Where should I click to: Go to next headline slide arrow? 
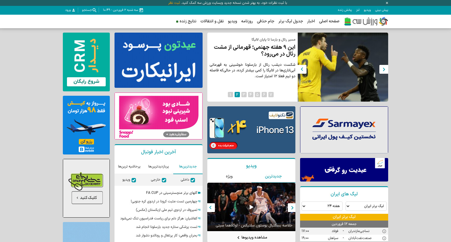tap(384, 69)
